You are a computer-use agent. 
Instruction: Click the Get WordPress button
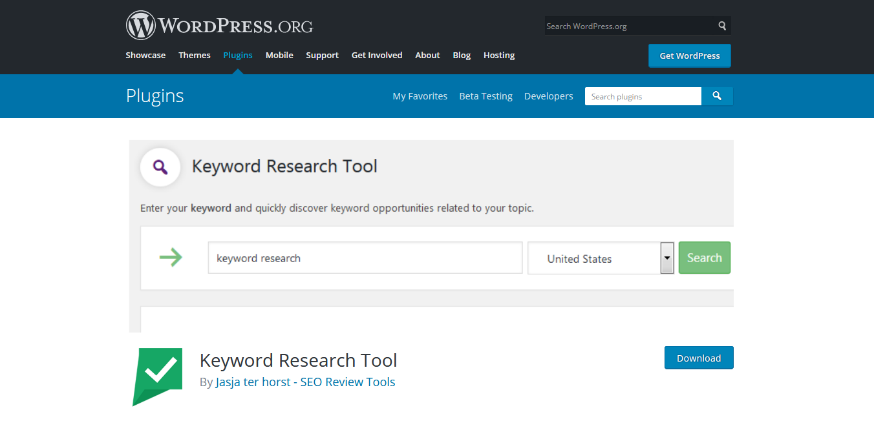coord(689,56)
